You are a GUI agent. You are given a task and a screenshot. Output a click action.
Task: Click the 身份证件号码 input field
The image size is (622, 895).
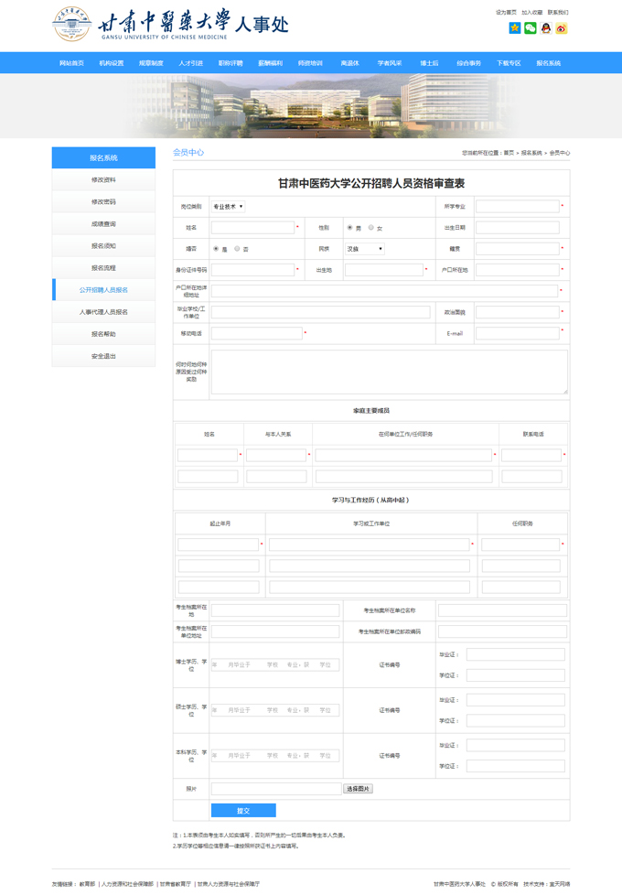pos(252,270)
